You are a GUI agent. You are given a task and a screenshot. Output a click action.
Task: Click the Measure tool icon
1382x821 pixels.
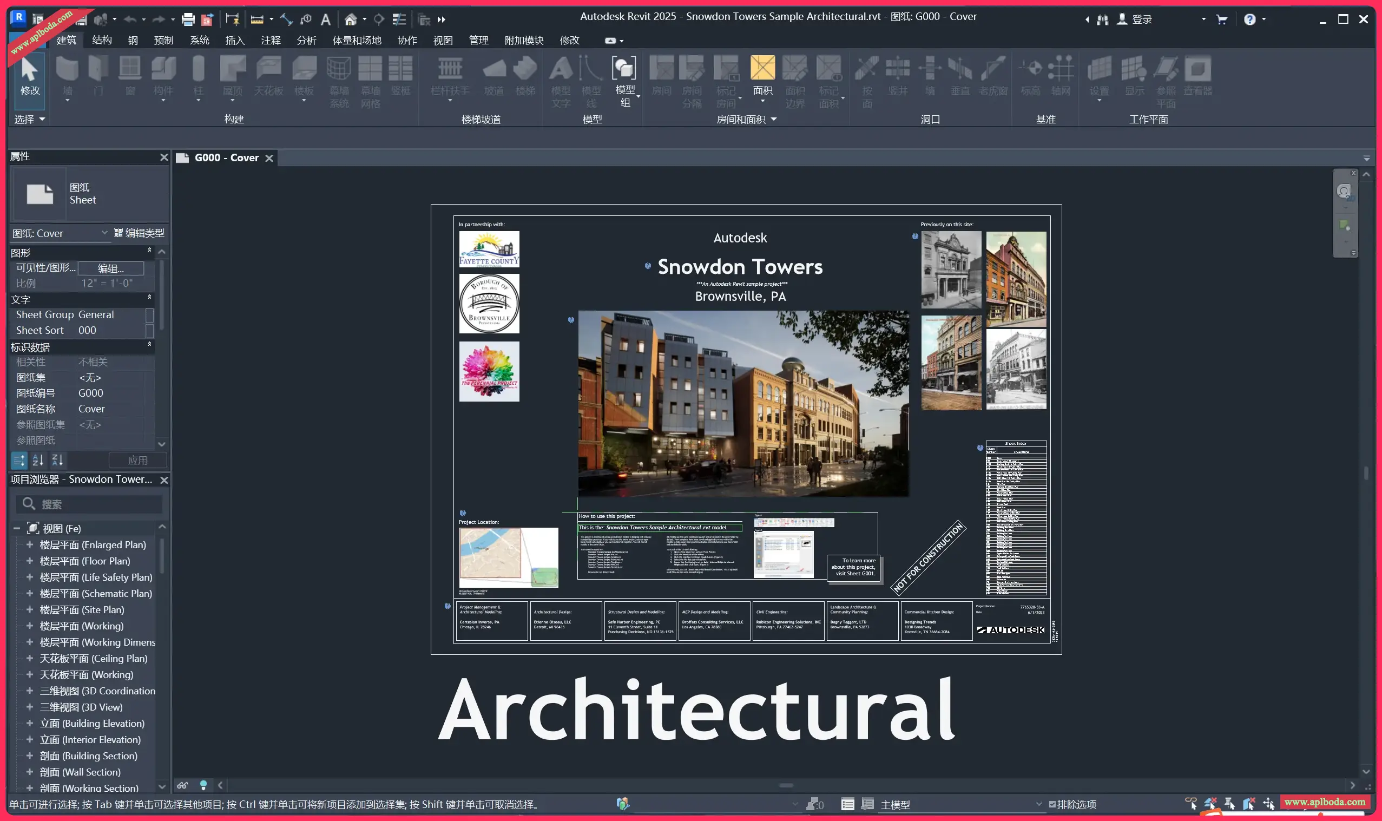point(257,19)
